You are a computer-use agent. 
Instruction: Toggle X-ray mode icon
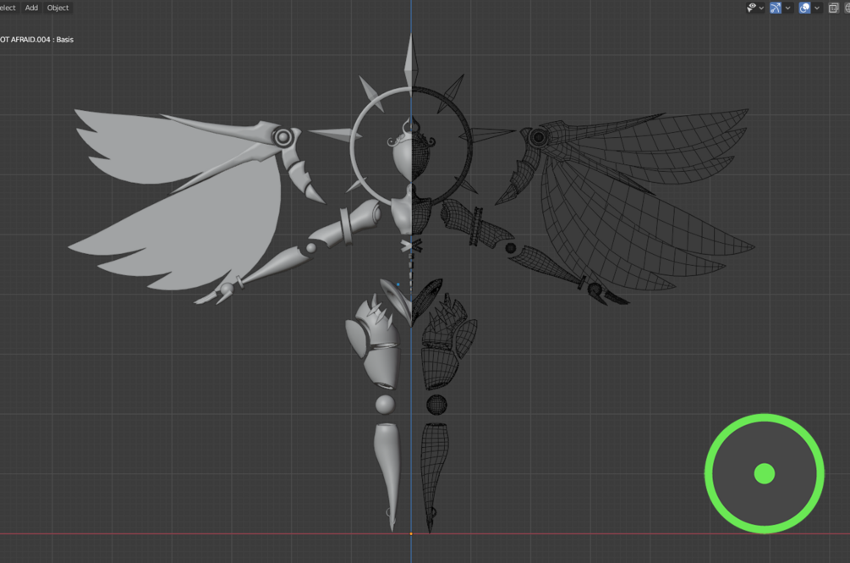(x=834, y=8)
